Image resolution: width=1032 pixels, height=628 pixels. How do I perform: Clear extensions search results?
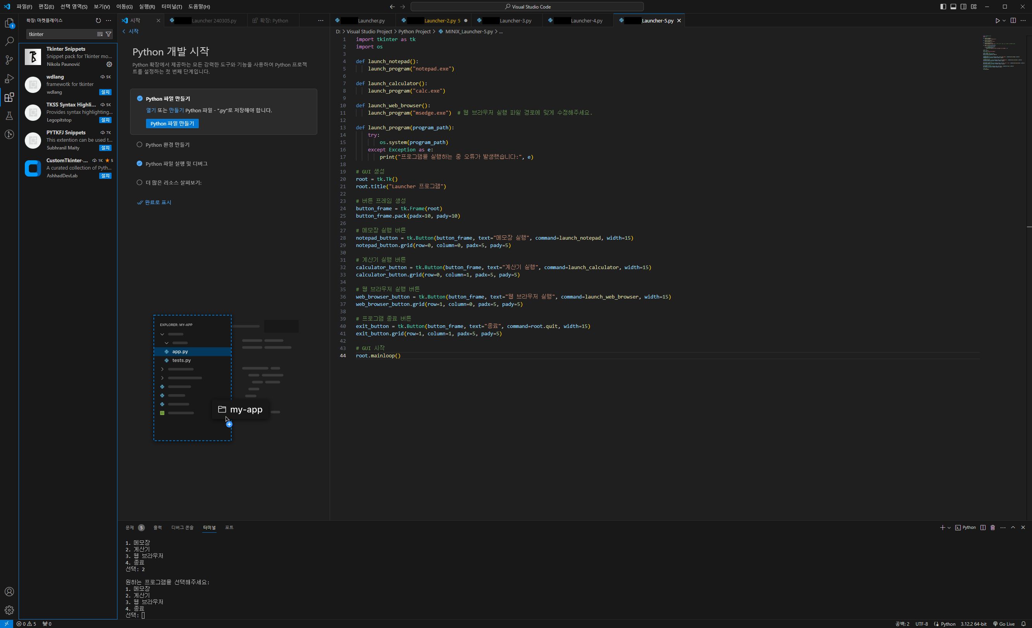coord(100,34)
